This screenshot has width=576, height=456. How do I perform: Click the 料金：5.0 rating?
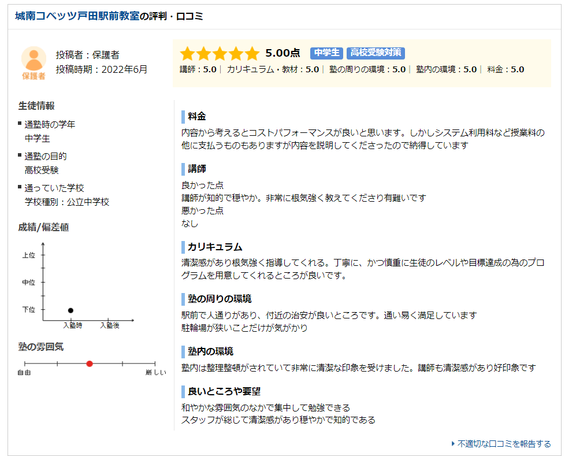[x=506, y=69]
